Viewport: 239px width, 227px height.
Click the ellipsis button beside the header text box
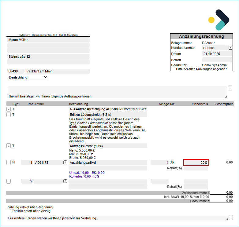pyautogui.click(x=230, y=88)
